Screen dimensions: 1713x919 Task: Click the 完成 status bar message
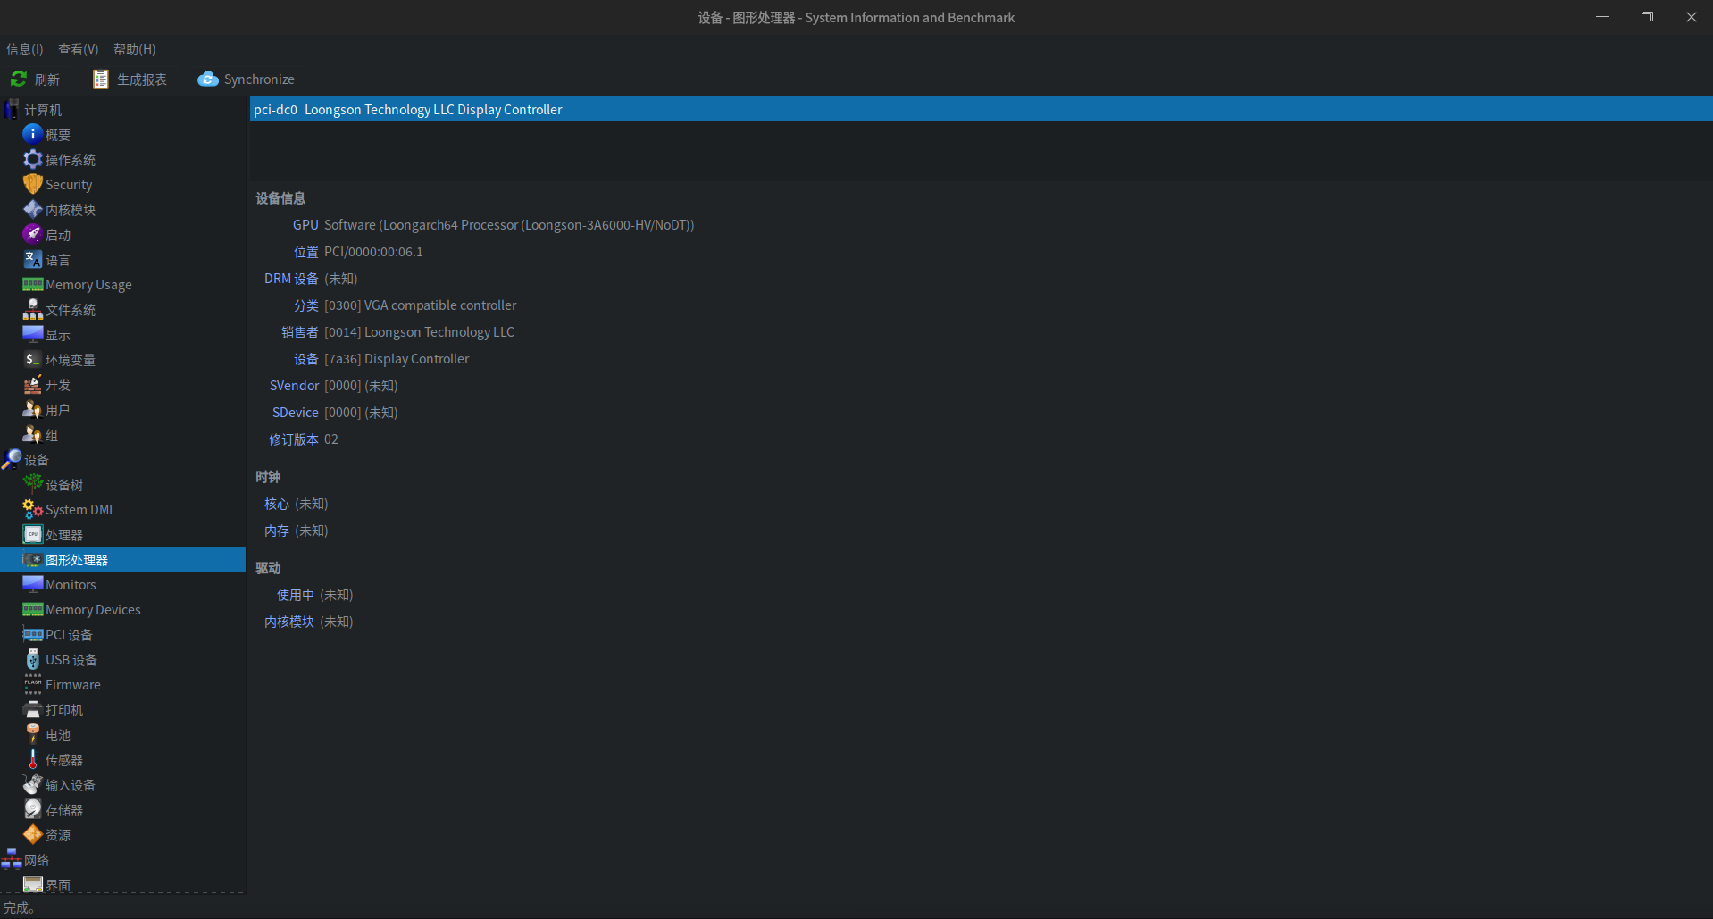(19, 907)
